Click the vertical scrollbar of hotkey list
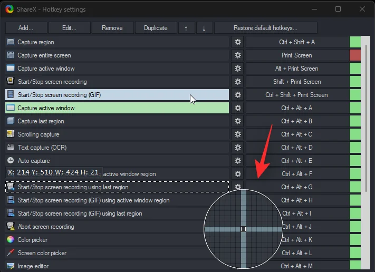 365,113
